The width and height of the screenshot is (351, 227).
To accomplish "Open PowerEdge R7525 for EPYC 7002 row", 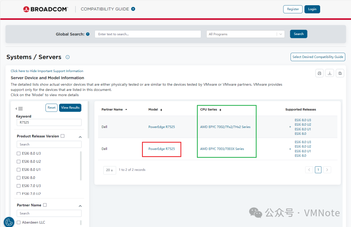I will tap(162, 127).
